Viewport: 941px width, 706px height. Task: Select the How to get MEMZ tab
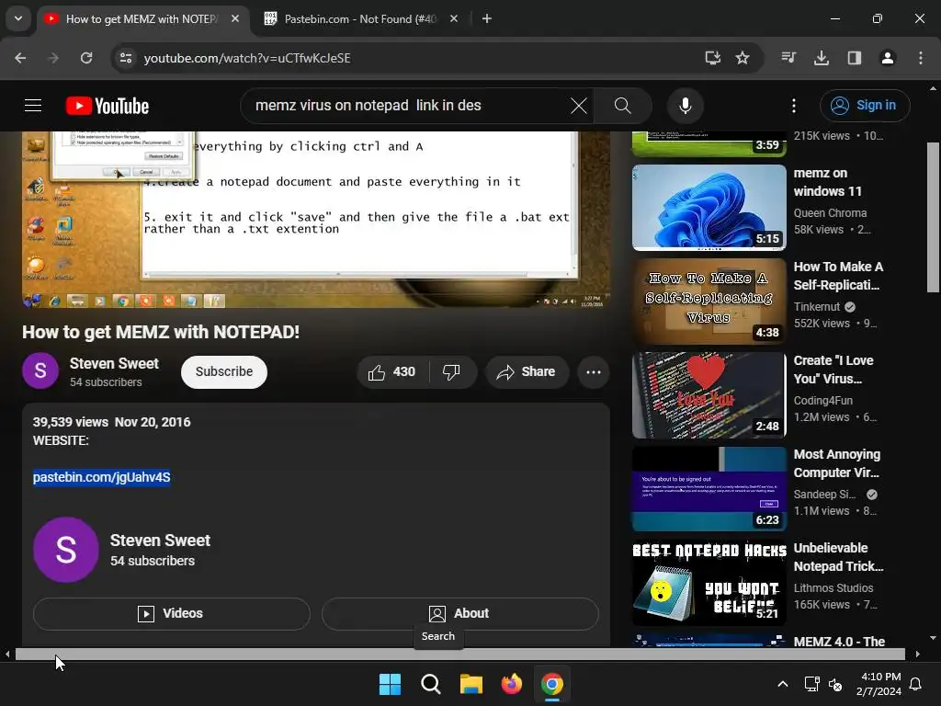point(141,19)
